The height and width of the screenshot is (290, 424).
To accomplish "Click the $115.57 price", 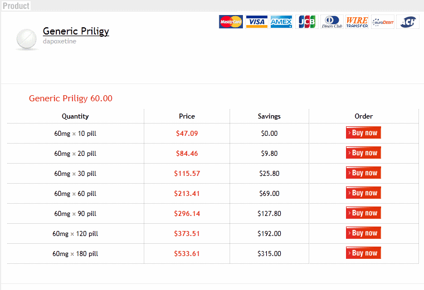I will 187,174.
